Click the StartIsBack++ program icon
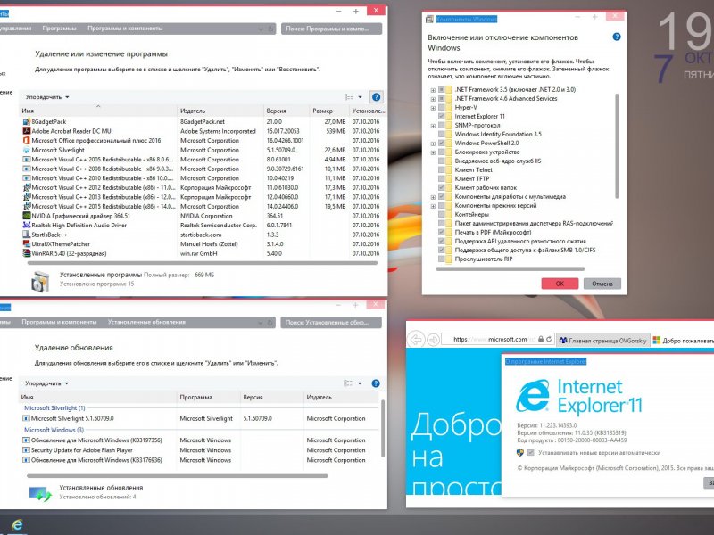Viewport: 714px width, 535px height. pyautogui.click(x=27, y=235)
